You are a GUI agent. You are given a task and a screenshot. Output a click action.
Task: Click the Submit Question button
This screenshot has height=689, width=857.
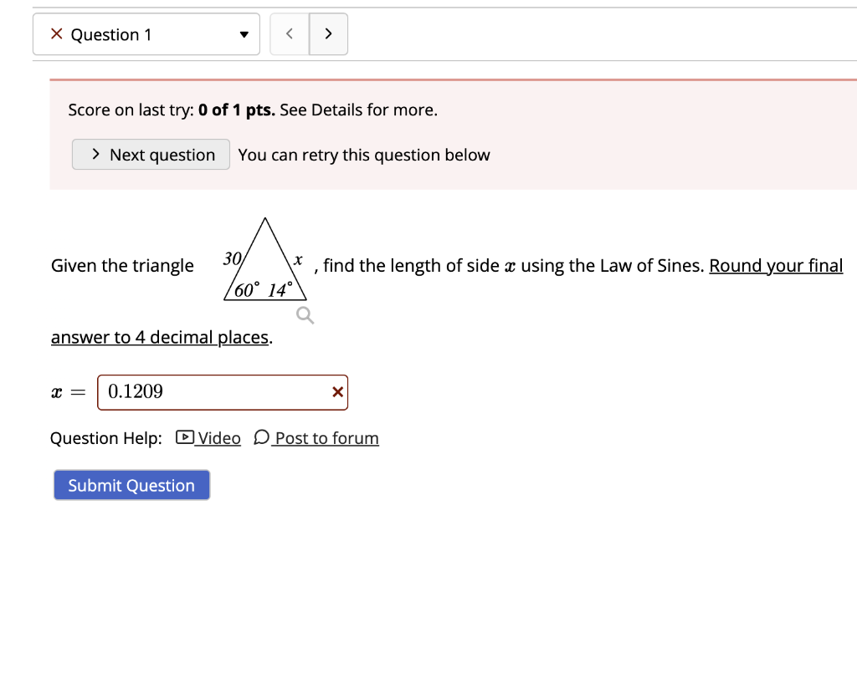coord(131,485)
